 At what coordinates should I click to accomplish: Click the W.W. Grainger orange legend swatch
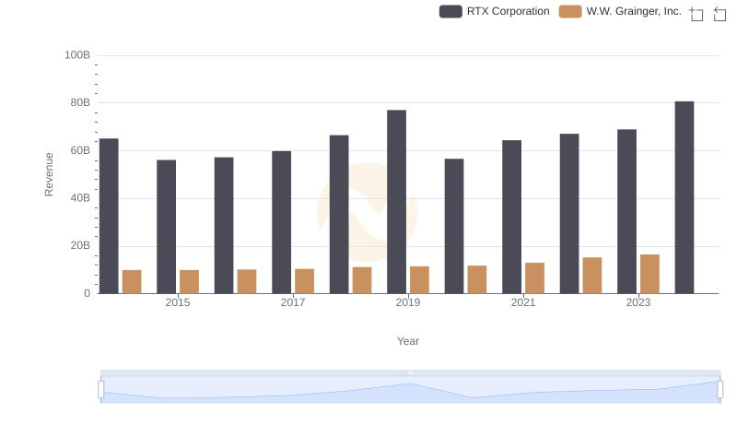click(x=569, y=11)
